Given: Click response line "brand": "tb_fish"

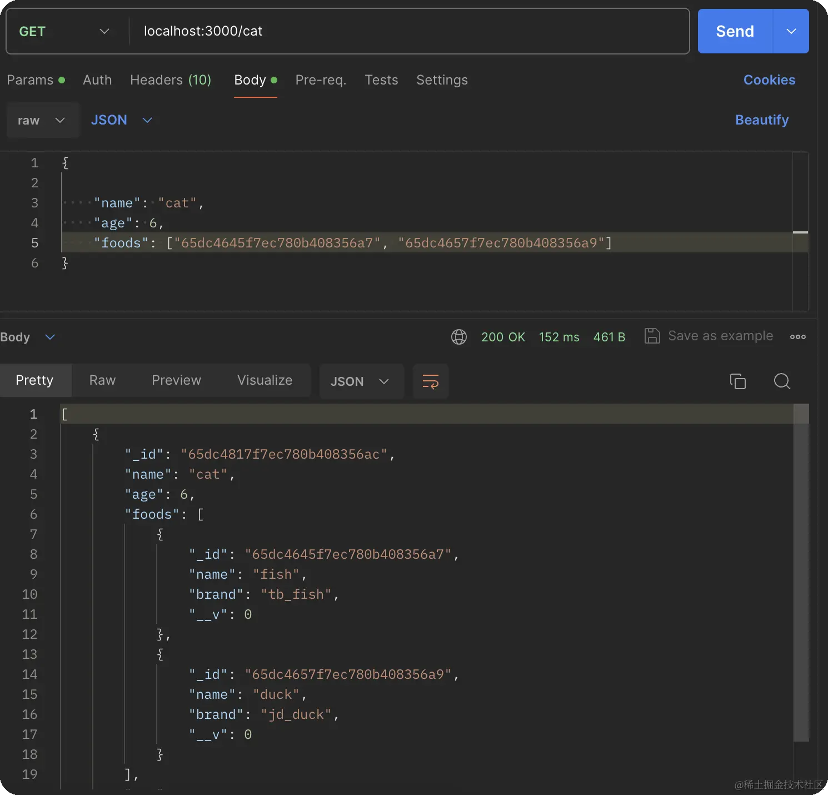Looking at the screenshot, I should click(264, 594).
